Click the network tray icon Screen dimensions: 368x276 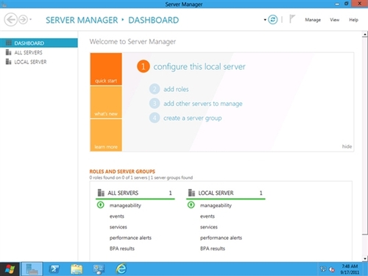pos(323,269)
